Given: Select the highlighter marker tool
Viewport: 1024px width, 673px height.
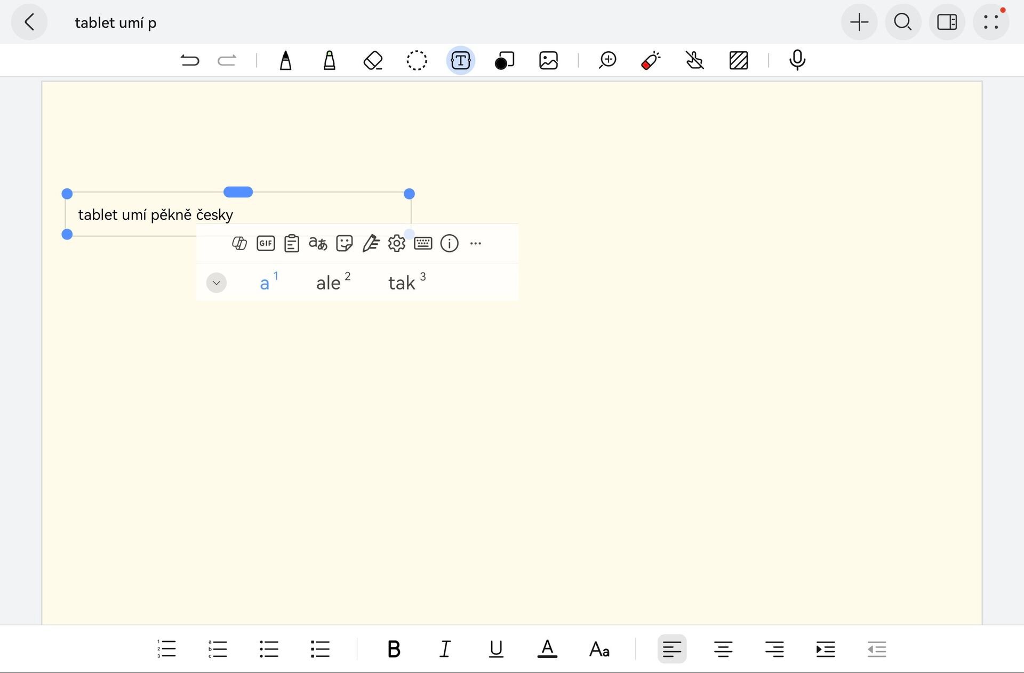Looking at the screenshot, I should click(330, 60).
